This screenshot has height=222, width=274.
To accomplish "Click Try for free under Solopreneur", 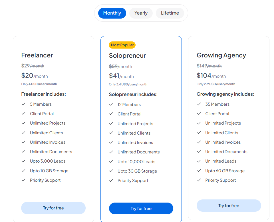I will pyautogui.click(x=141, y=209).
